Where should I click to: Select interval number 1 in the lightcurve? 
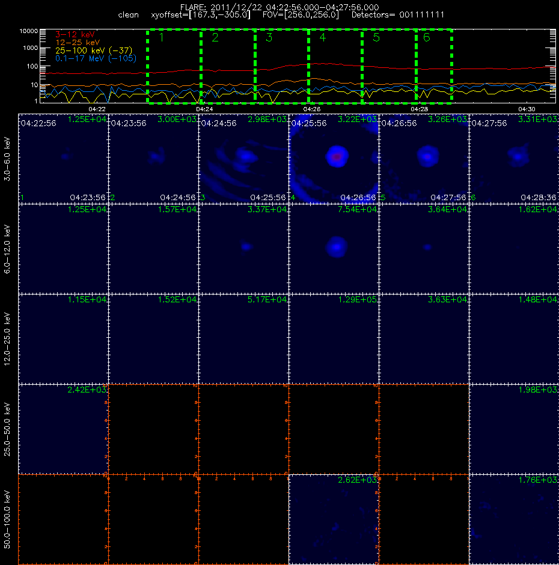pyautogui.click(x=162, y=37)
